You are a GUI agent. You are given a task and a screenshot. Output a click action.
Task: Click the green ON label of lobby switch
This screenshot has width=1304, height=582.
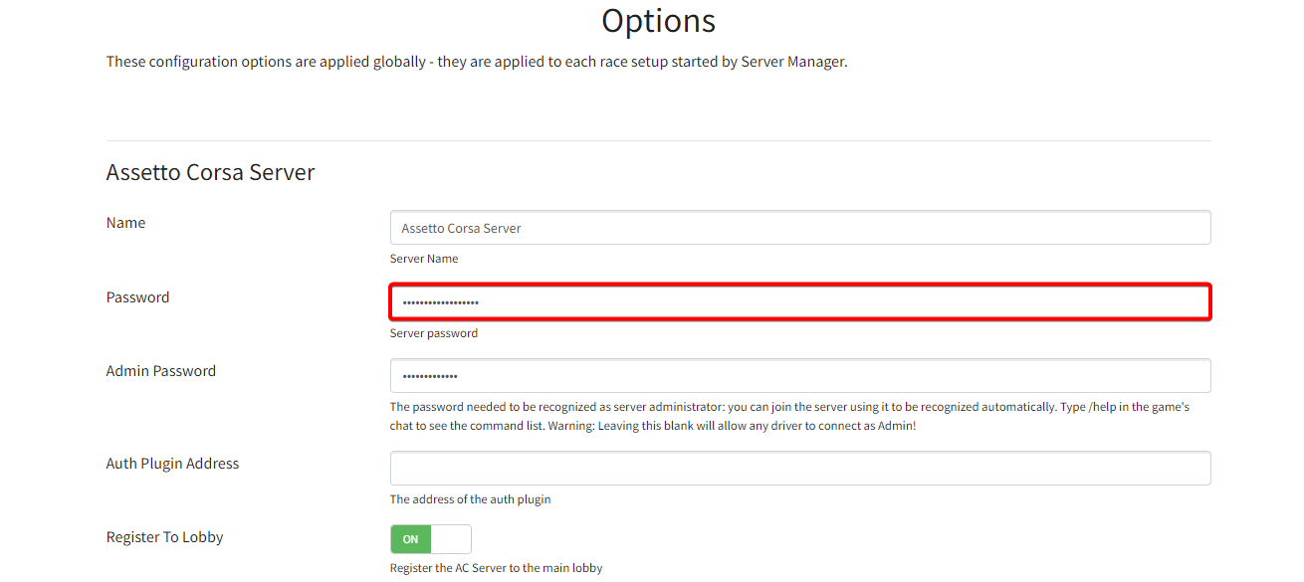pyautogui.click(x=411, y=539)
